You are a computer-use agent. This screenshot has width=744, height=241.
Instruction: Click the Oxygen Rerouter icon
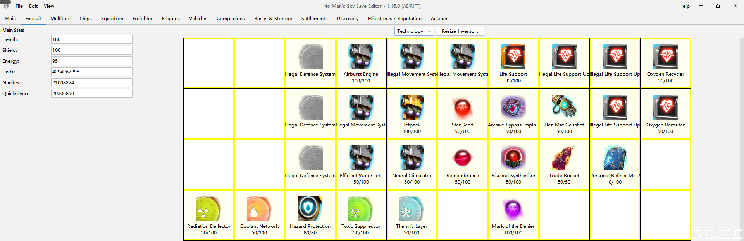[x=665, y=107]
